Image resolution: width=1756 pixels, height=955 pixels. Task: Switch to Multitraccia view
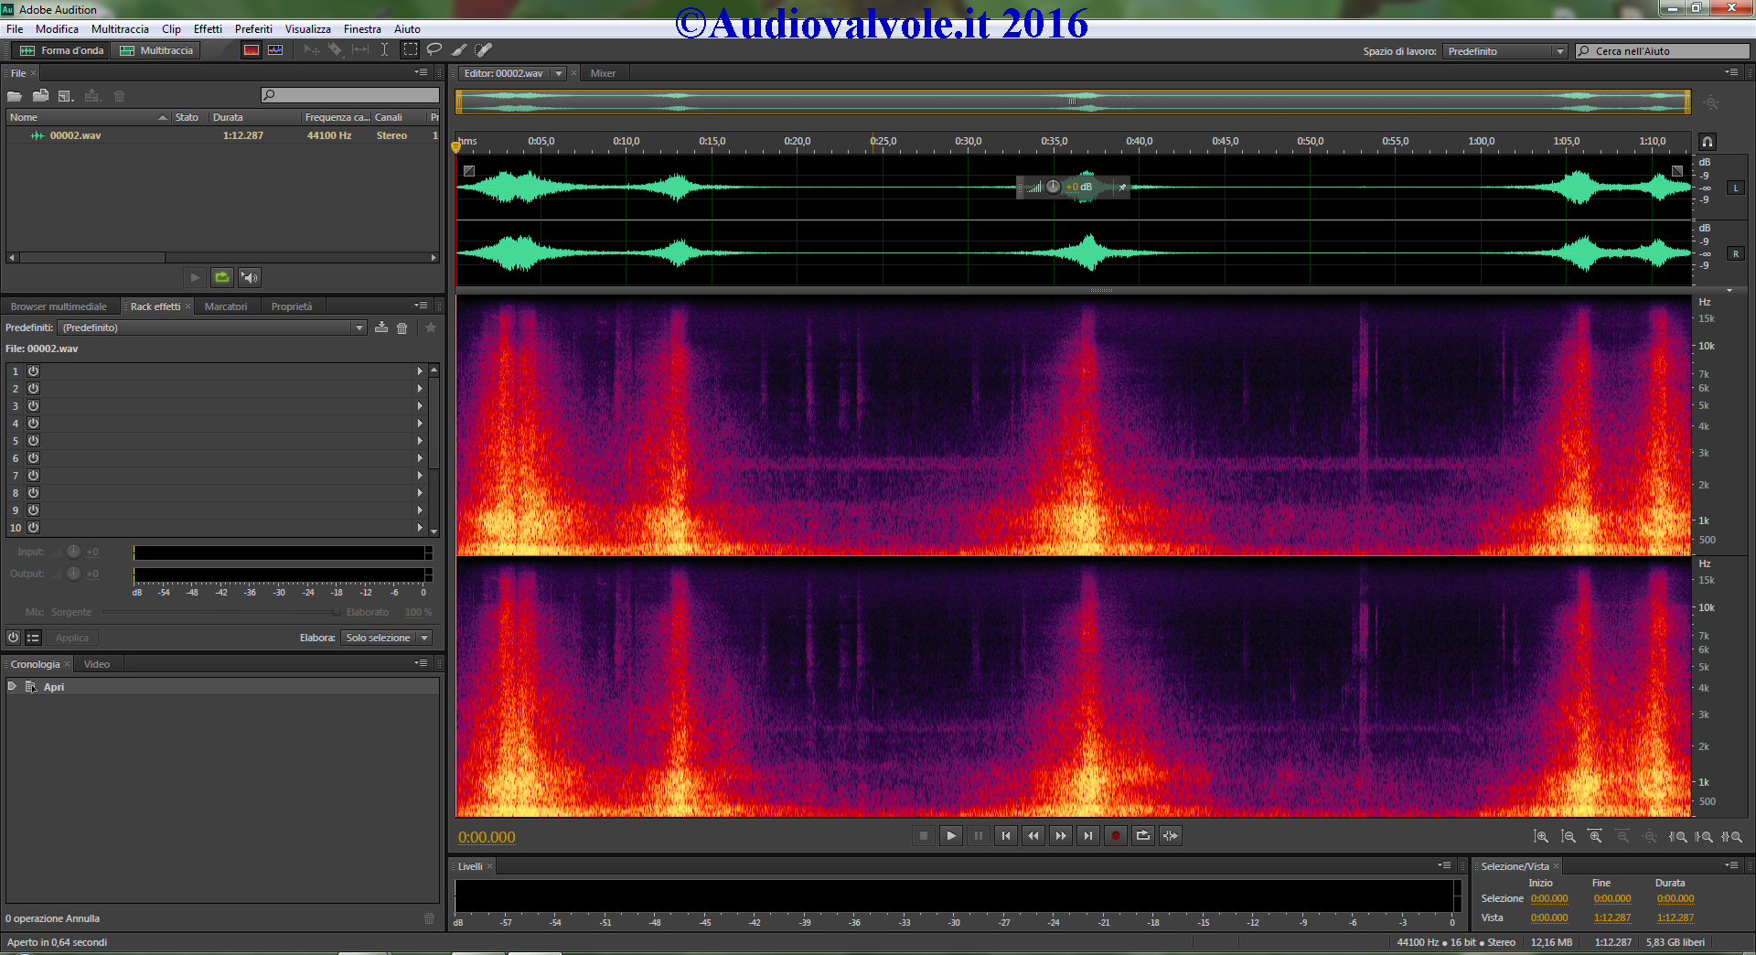coord(156,50)
